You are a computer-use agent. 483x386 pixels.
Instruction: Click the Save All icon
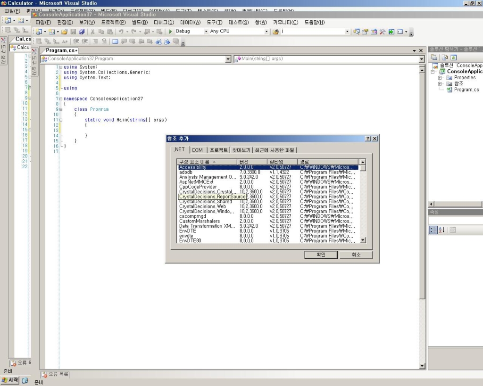tap(82, 32)
